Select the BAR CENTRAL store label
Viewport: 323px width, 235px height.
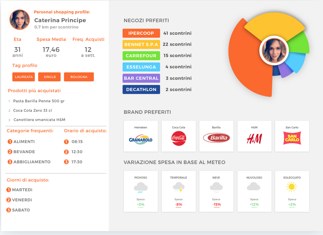tap(141, 78)
